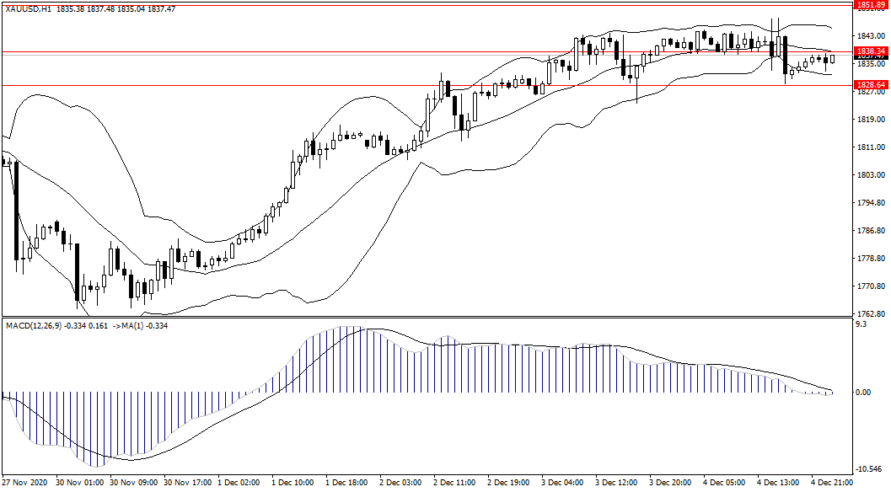Viewport: 891px width, 492px height.
Task: Click the 1770.80 price scale label
Action: [x=870, y=286]
